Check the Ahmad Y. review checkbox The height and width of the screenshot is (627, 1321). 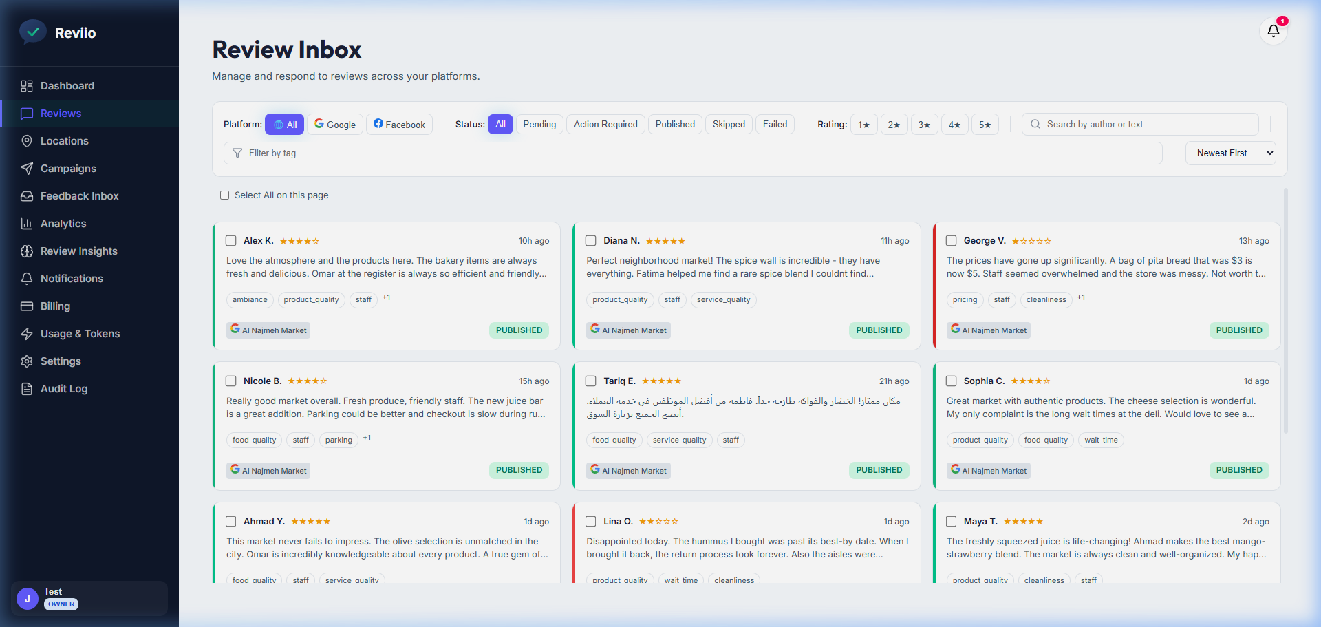[231, 522]
